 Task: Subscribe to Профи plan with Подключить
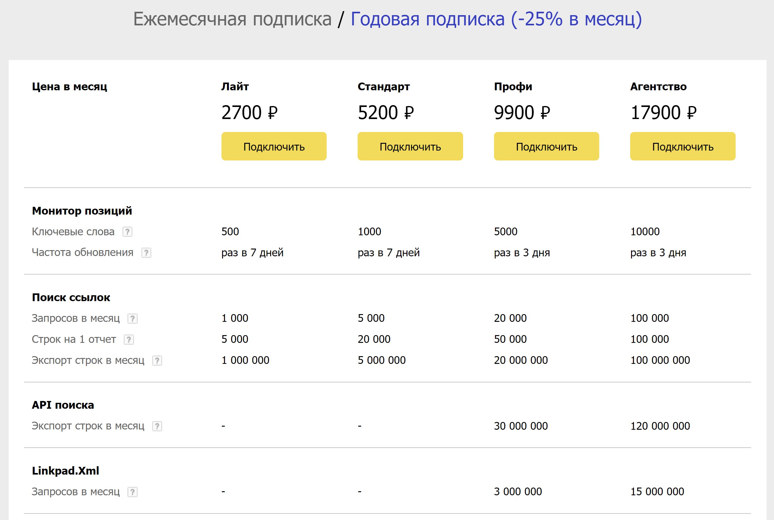546,146
